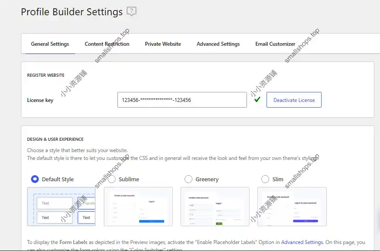The height and width of the screenshot is (251, 380).
Task: Click the DESIGN & USER EXPERIENCE heading
Action: coord(55,139)
